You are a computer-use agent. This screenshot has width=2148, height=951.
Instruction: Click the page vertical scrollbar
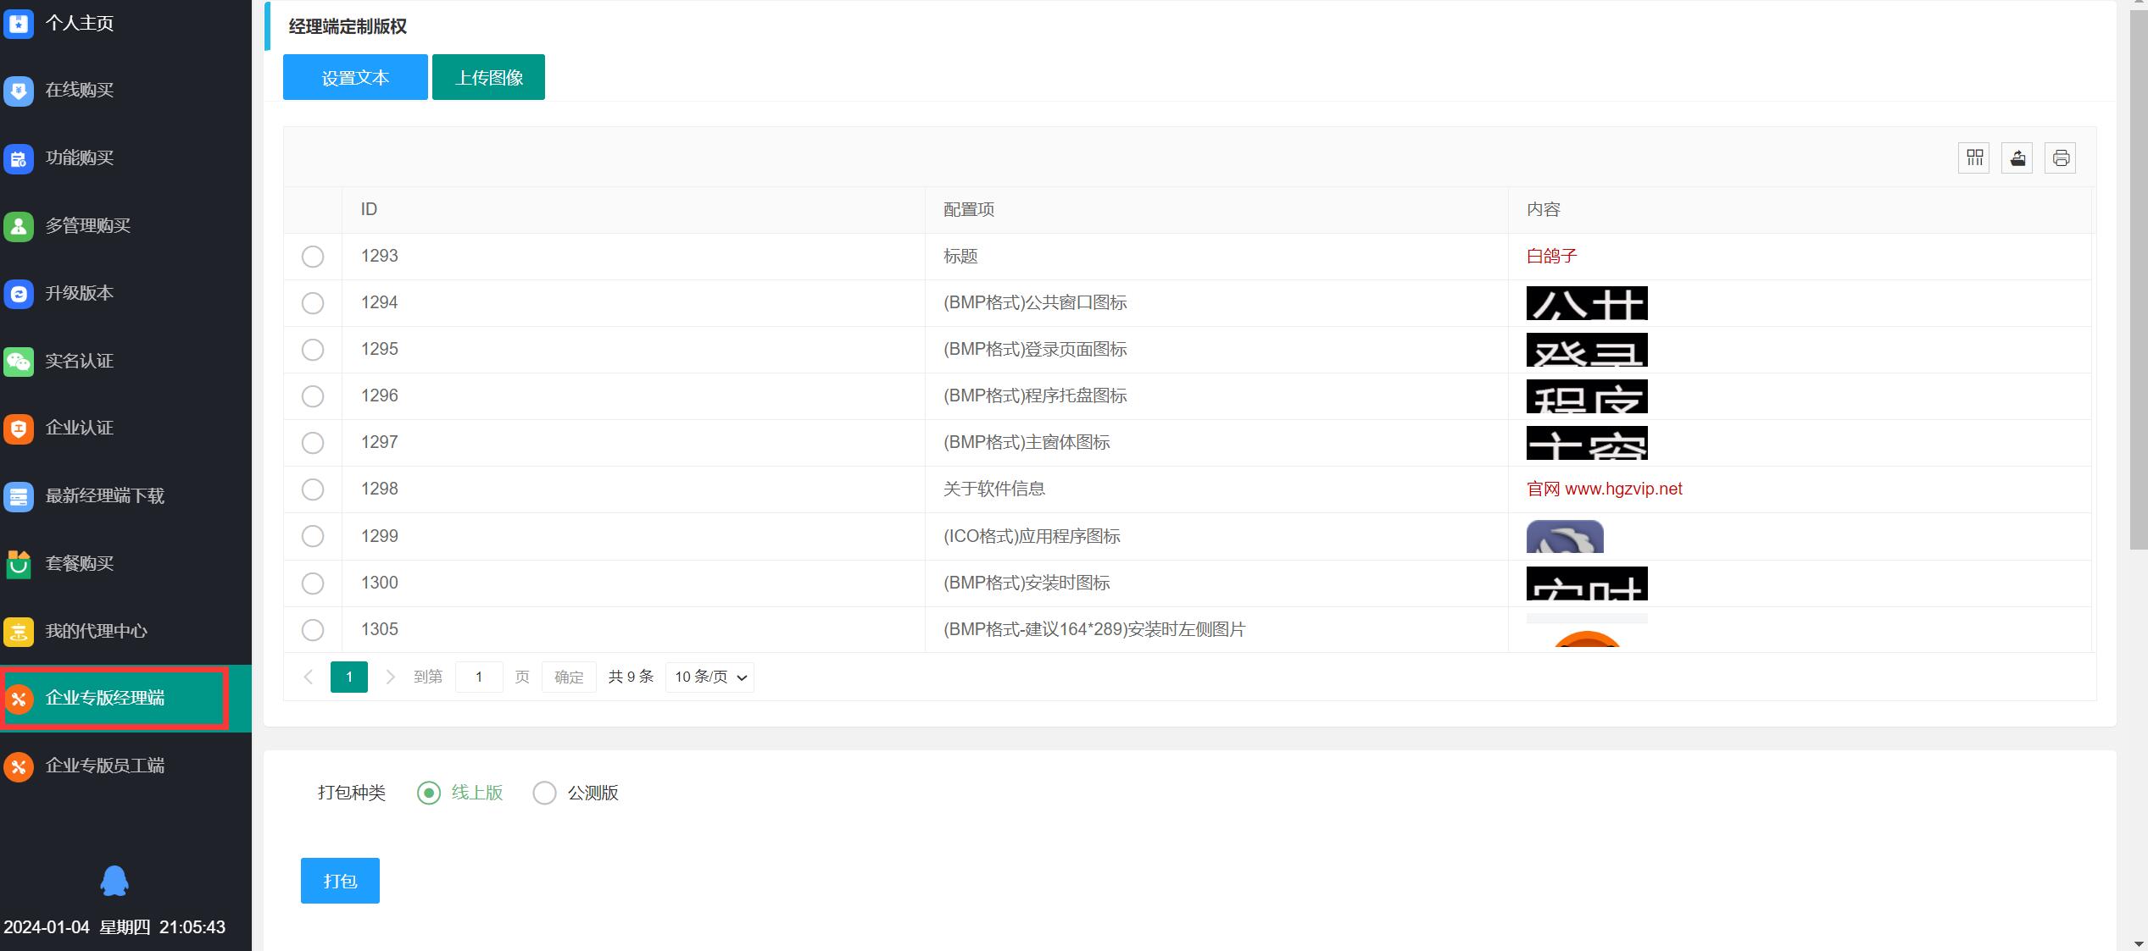pos(2138,279)
